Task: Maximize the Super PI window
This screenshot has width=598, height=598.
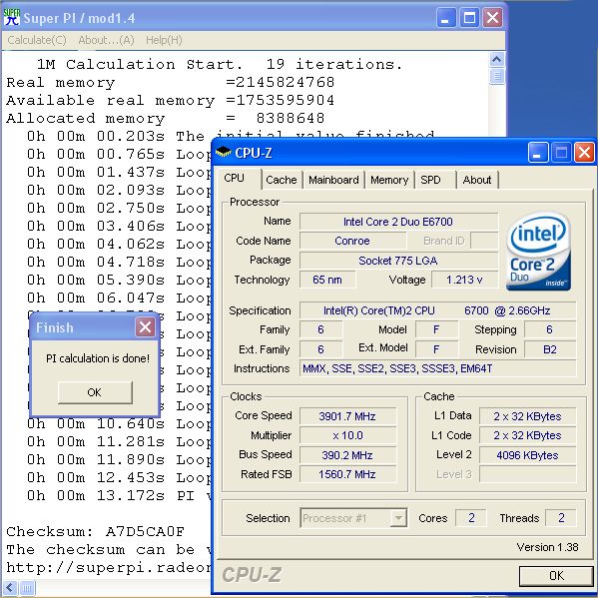Action: coord(469,18)
